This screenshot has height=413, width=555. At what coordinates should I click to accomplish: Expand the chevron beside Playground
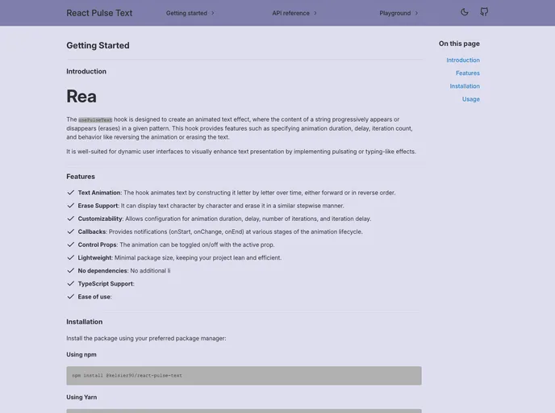(417, 13)
